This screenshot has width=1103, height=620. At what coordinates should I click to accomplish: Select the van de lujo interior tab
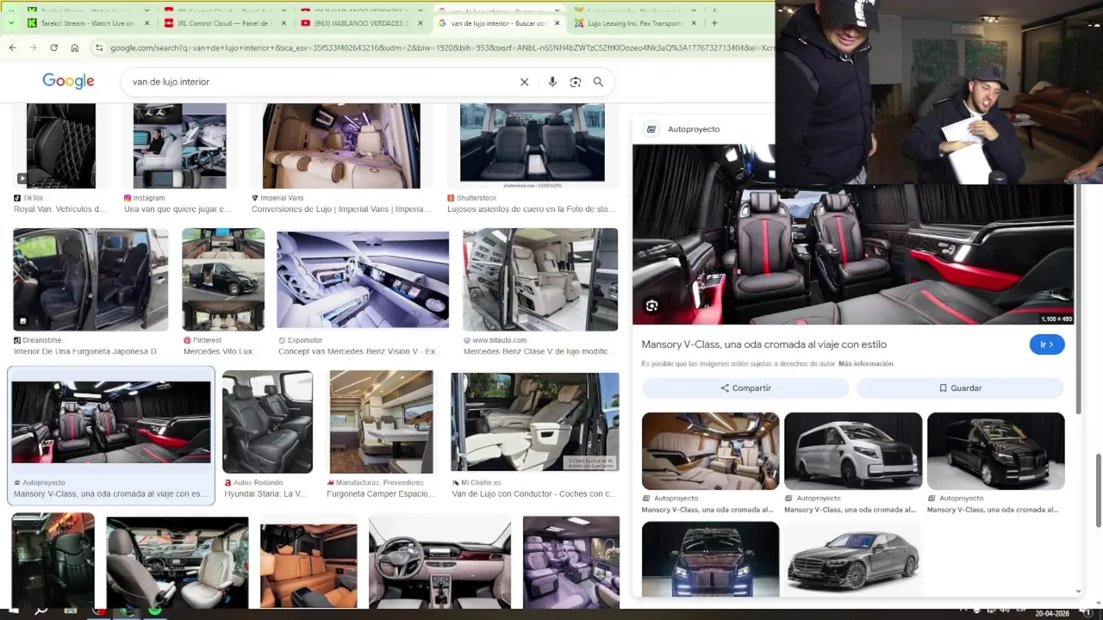(499, 23)
